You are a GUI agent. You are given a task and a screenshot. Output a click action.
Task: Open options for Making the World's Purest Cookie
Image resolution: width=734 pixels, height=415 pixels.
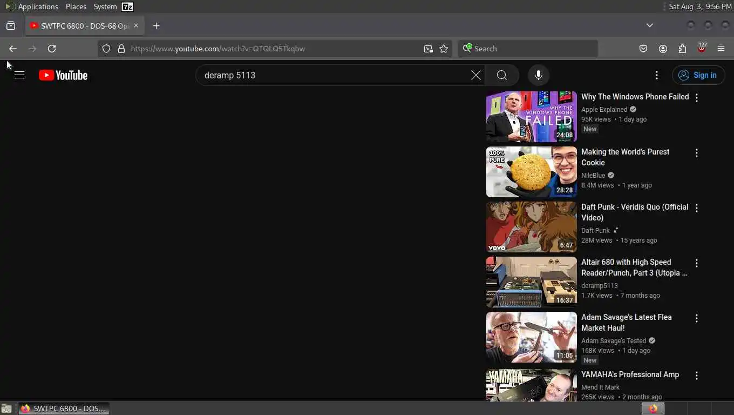[x=697, y=153]
